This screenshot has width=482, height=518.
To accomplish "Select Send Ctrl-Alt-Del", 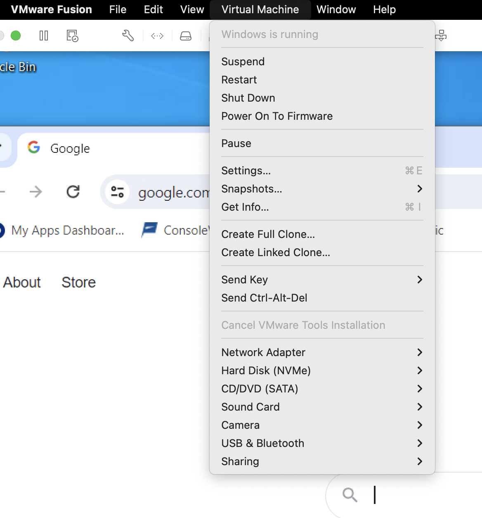I will [x=322, y=298].
